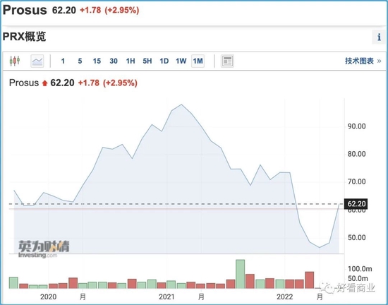Click the 2020 date axis label
Screen dimensions: 388x305
point(48,297)
